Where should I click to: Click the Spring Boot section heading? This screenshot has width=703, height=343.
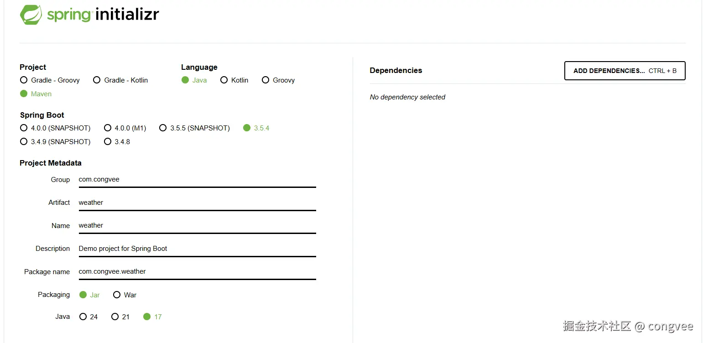pyautogui.click(x=42, y=115)
